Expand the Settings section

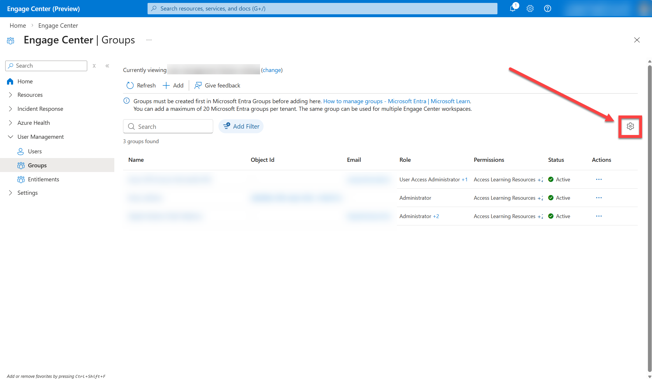pyautogui.click(x=10, y=193)
